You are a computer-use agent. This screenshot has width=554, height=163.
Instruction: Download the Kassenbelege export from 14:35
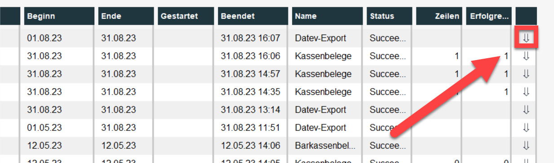tap(526, 92)
